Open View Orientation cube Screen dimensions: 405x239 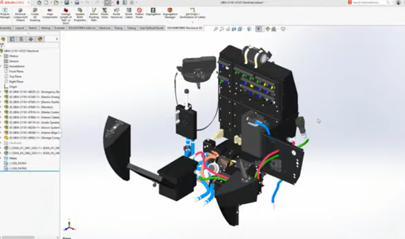(240, 29)
